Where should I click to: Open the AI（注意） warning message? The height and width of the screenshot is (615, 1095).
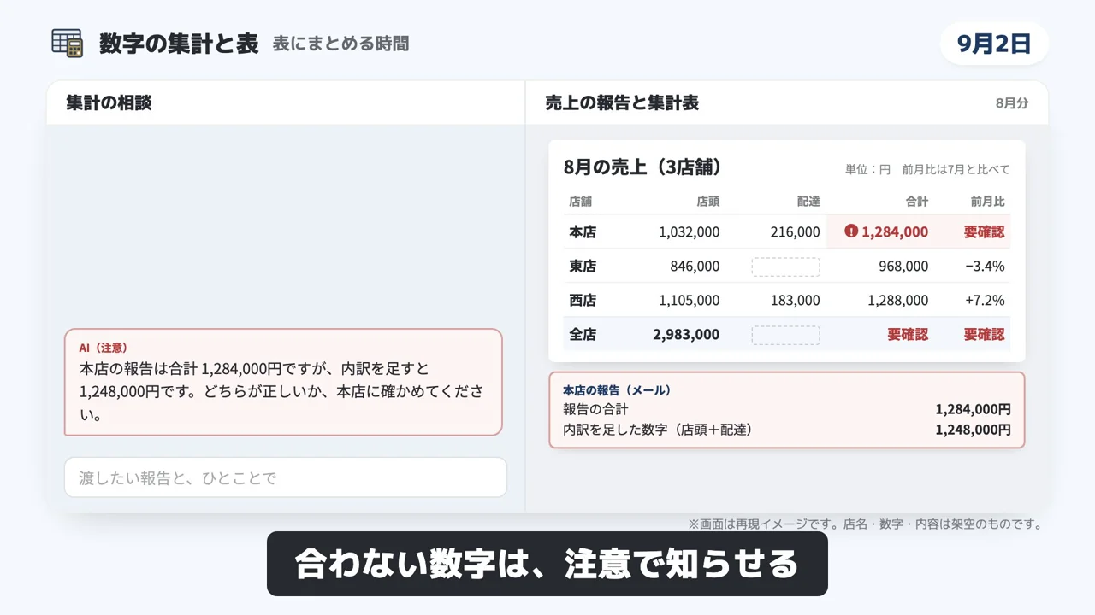coord(283,382)
